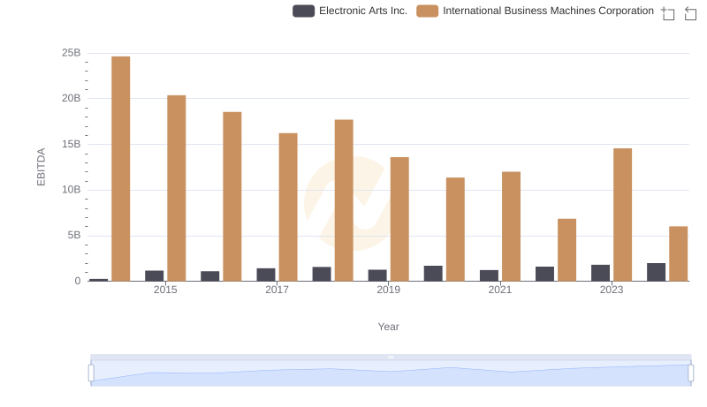Click the top grip of the zoom slider

(x=391, y=357)
